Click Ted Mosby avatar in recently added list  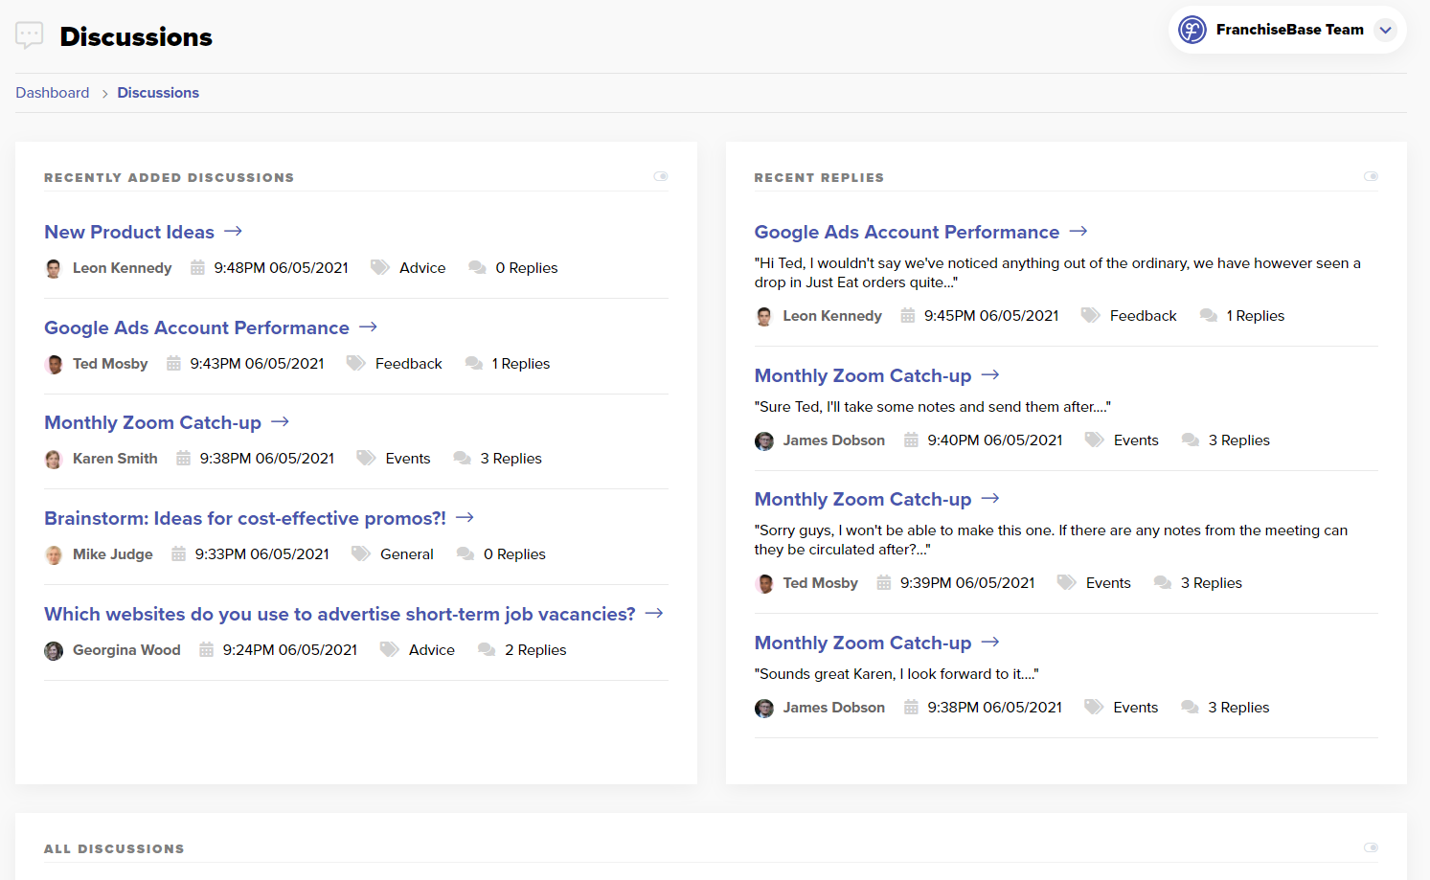pyautogui.click(x=54, y=364)
